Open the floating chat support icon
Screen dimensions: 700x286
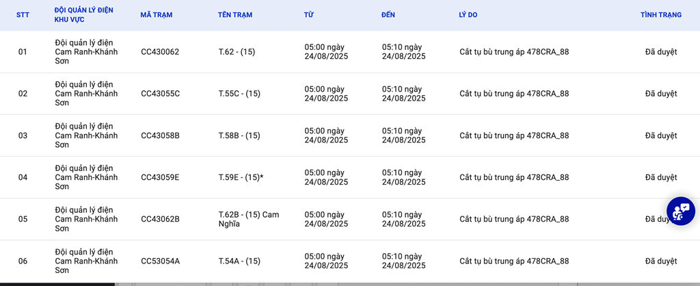coord(680,211)
